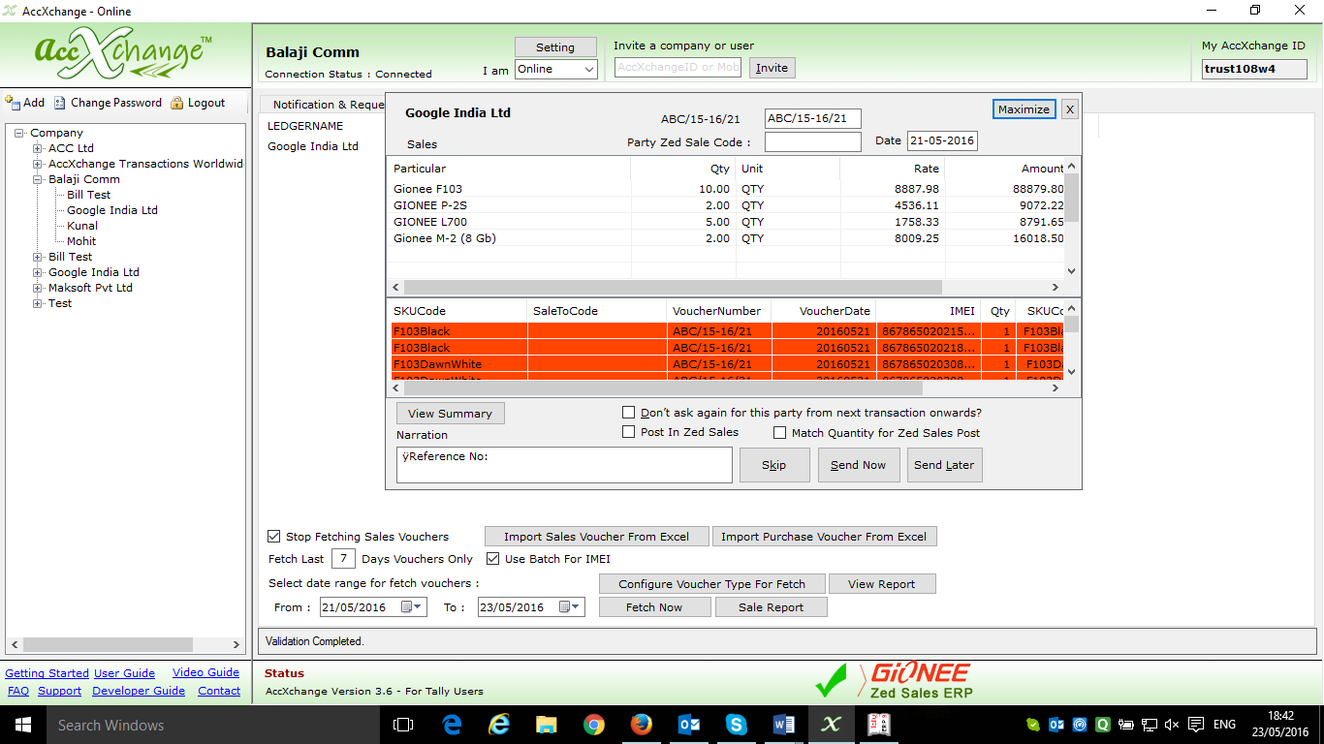This screenshot has height=744, width=1324.
Task: Open the User Guide link
Action: coord(124,673)
